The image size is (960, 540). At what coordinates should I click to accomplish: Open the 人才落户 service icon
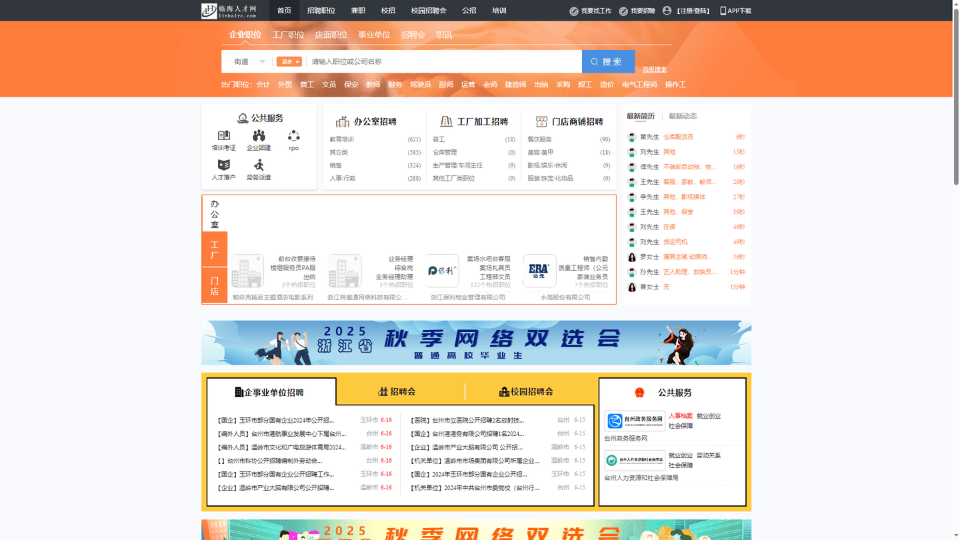(x=224, y=165)
